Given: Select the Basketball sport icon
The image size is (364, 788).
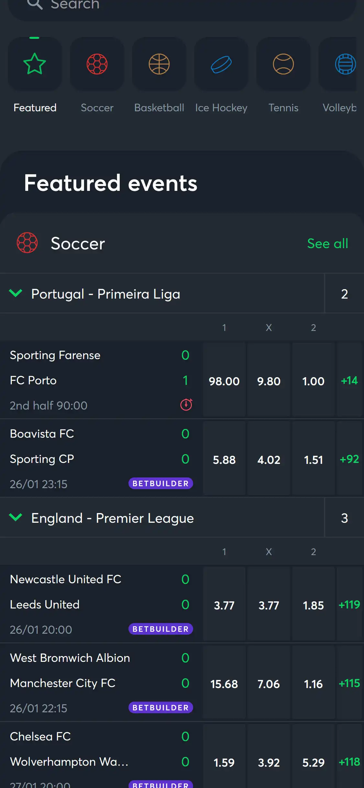Looking at the screenshot, I should (159, 64).
